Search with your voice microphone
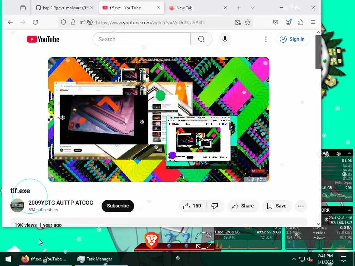 pyautogui.click(x=225, y=39)
